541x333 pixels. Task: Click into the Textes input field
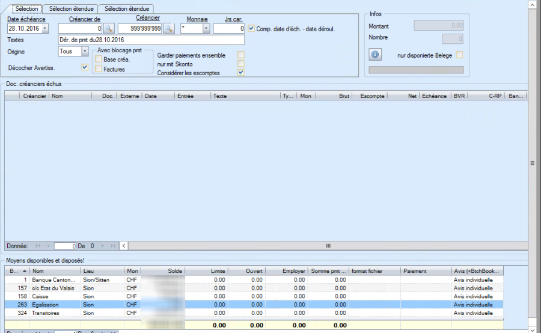[151, 40]
